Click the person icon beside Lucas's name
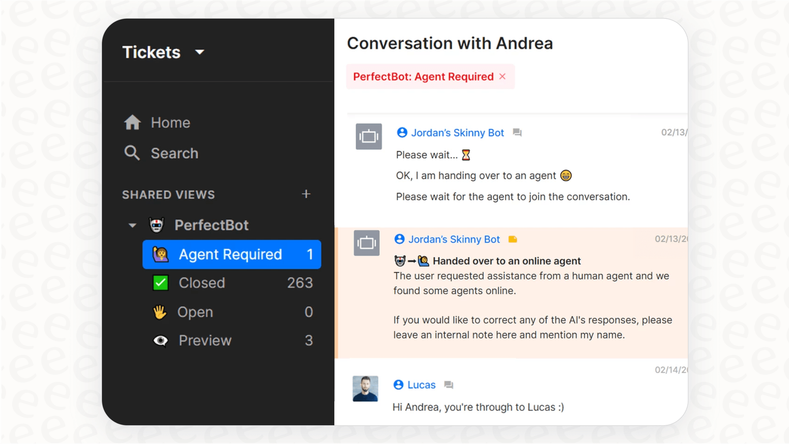 click(x=399, y=385)
